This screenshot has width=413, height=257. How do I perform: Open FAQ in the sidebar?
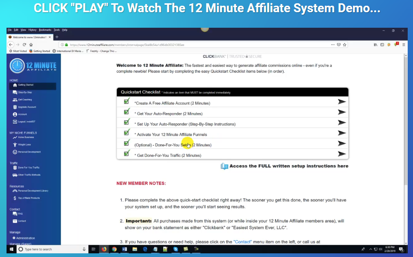(x=18, y=213)
